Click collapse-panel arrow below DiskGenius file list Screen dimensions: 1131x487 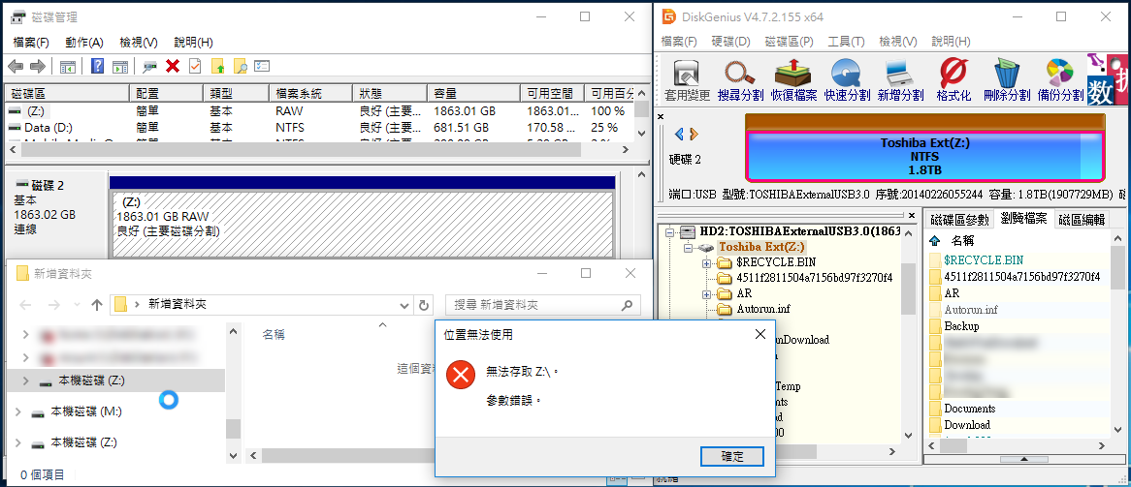(1022, 459)
